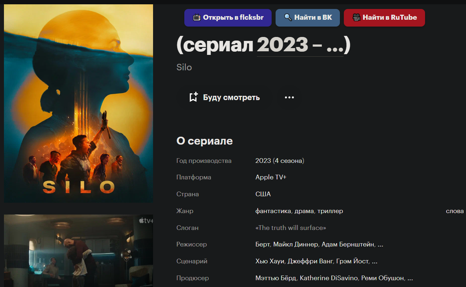Expand the full producer list via the ellipsis
The image size is (466, 287).
[x=410, y=278]
